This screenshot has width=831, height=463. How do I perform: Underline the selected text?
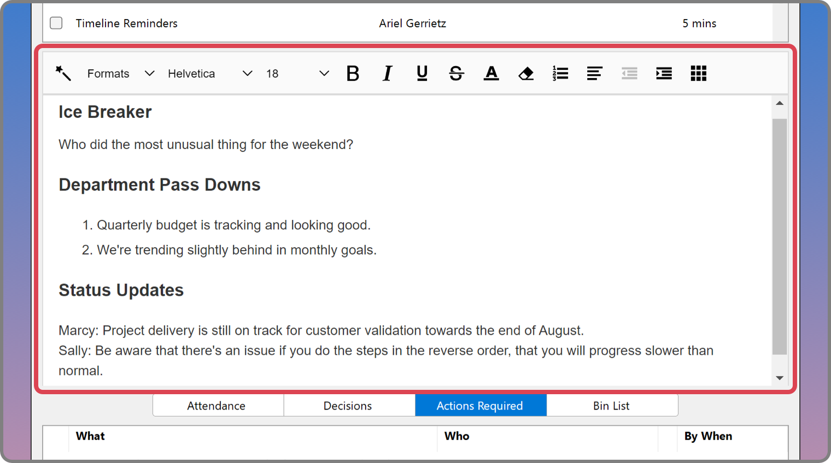[x=422, y=73]
